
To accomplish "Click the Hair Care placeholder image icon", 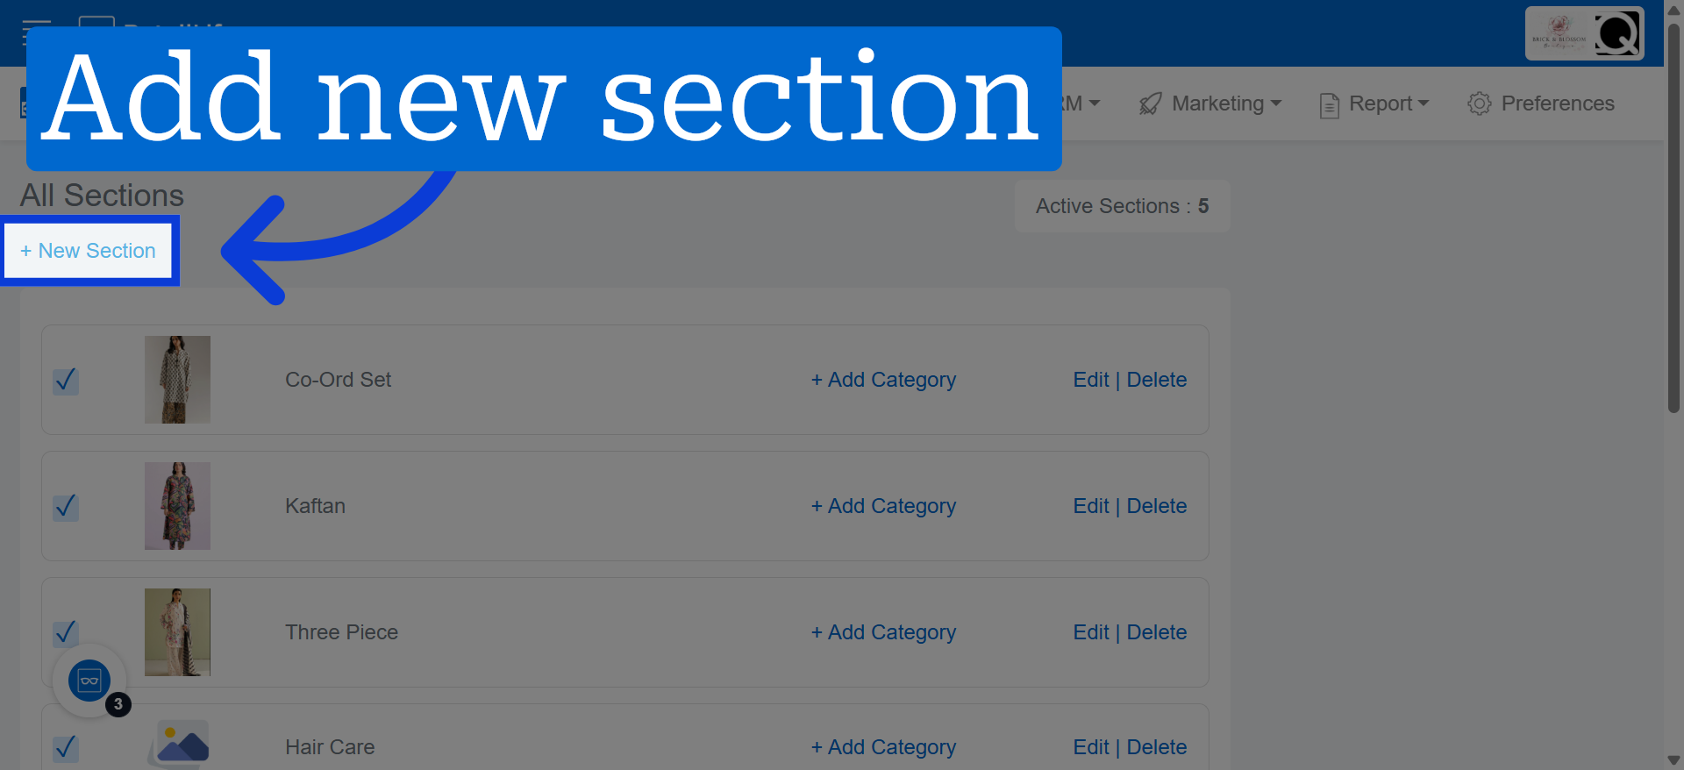I will click(178, 745).
